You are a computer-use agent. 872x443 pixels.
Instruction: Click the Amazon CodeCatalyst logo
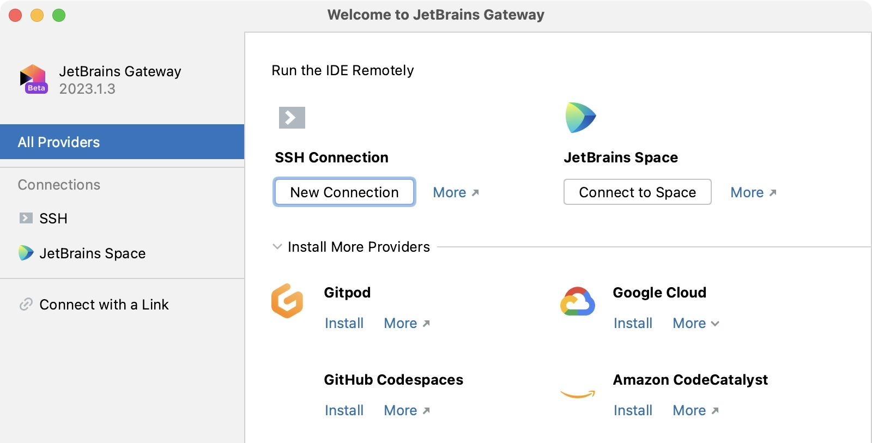click(x=578, y=395)
